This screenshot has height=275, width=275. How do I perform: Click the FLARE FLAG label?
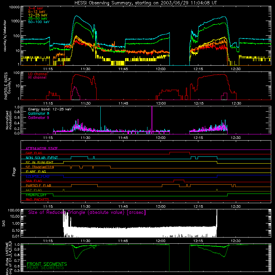pyautogui.click(x=36, y=172)
